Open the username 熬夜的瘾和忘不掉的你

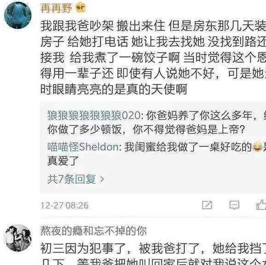pyautogui.click(x=93, y=230)
